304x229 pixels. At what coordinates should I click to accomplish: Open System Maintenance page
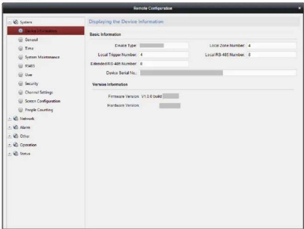click(42, 57)
